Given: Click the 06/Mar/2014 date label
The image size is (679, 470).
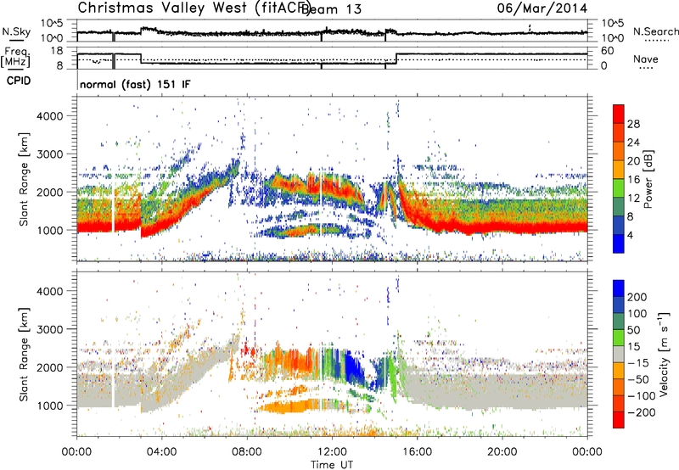Looking at the screenshot, I should click(x=542, y=8).
